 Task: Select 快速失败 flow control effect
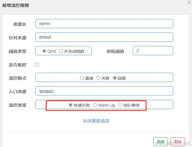click(x=70, y=105)
